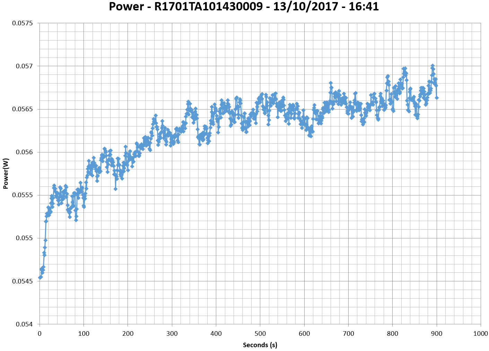This screenshot has height=351, width=489.
Task: Click the chart title text
Action: click(x=244, y=7)
